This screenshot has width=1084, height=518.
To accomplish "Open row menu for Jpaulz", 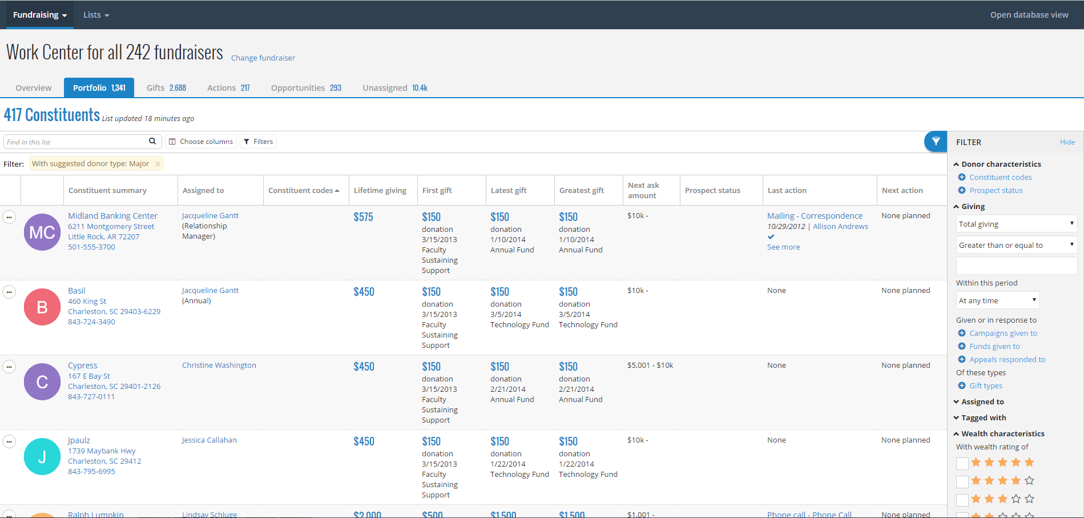I will (x=9, y=442).
